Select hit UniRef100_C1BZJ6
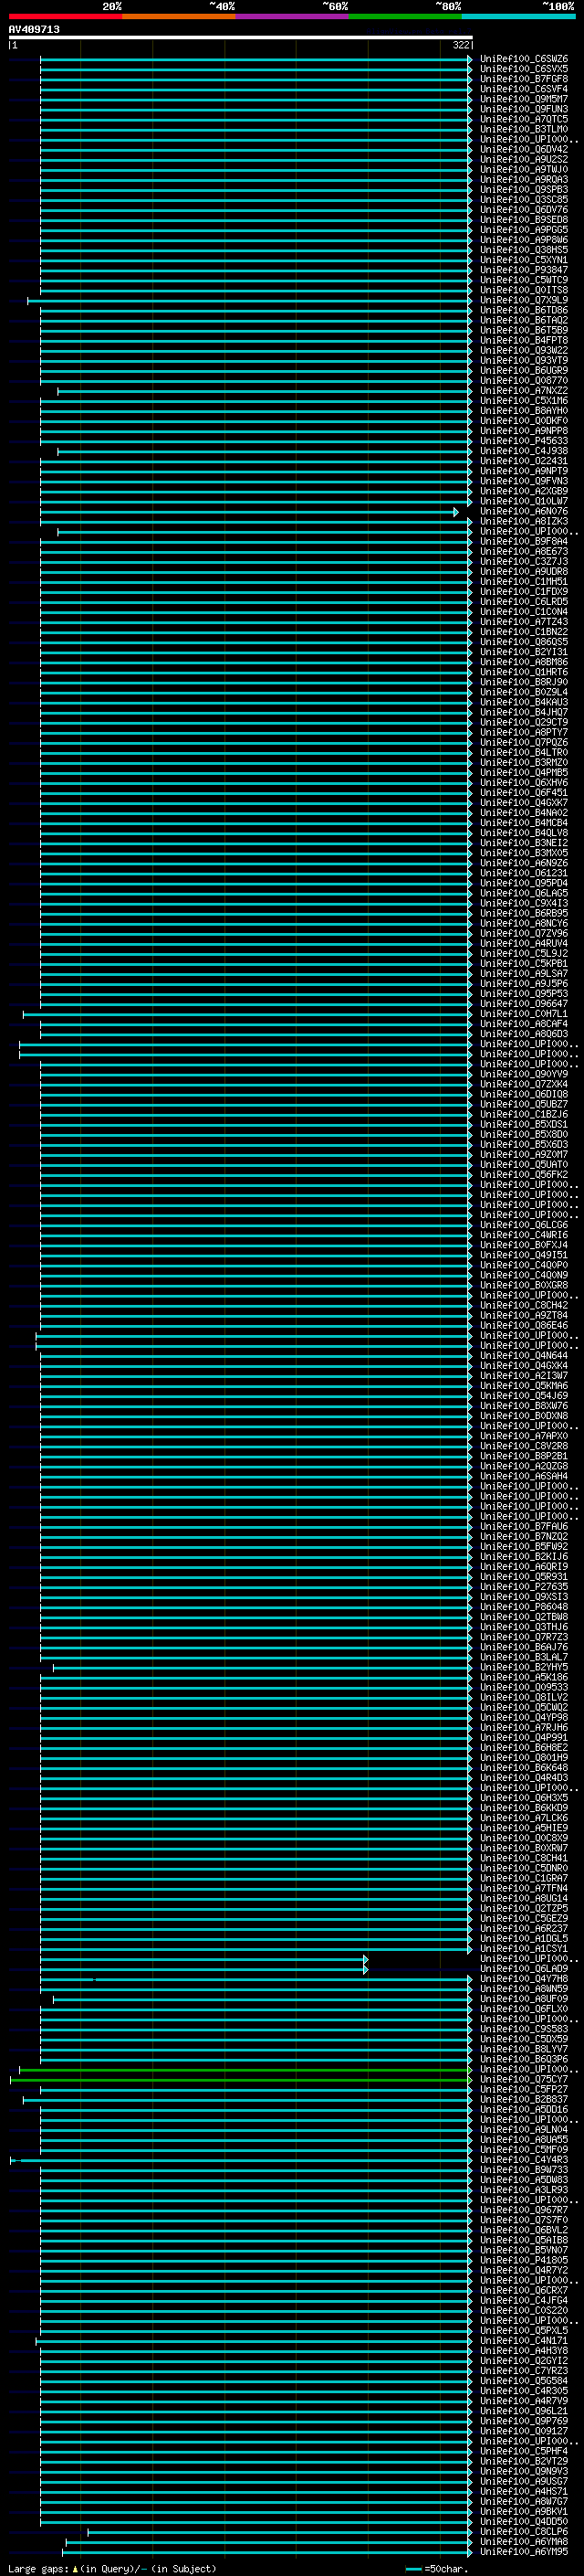The height and width of the screenshot is (2576, 584). tap(523, 1115)
